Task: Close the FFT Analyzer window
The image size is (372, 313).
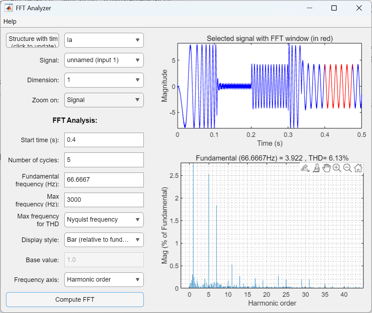Action: [x=359, y=8]
